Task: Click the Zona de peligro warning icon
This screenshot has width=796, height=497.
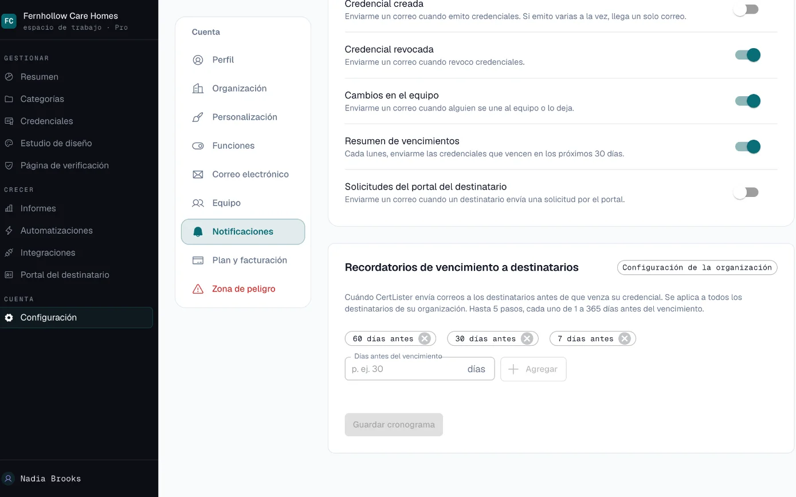Action: pyautogui.click(x=198, y=289)
